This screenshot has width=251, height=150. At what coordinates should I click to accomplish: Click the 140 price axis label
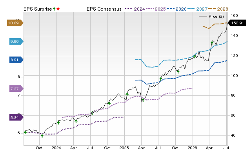coord(234,36)
